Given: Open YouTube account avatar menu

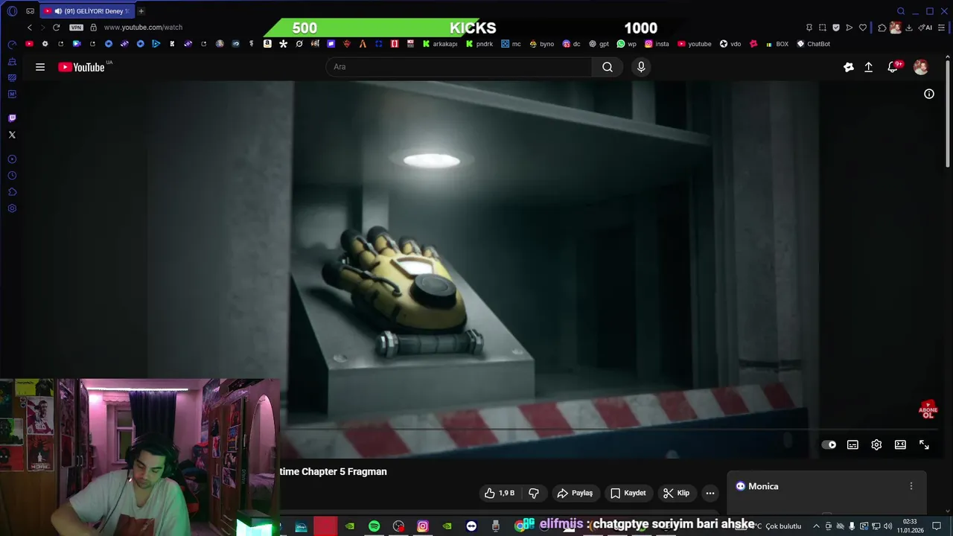Looking at the screenshot, I should click(x=921, y=67).
